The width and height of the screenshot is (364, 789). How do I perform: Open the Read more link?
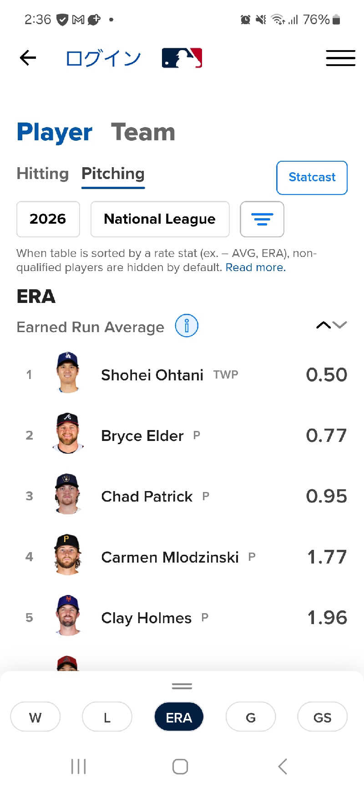[256, 267]
